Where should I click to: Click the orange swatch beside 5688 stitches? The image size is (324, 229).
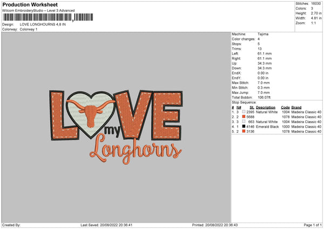[x=244, y=117]
